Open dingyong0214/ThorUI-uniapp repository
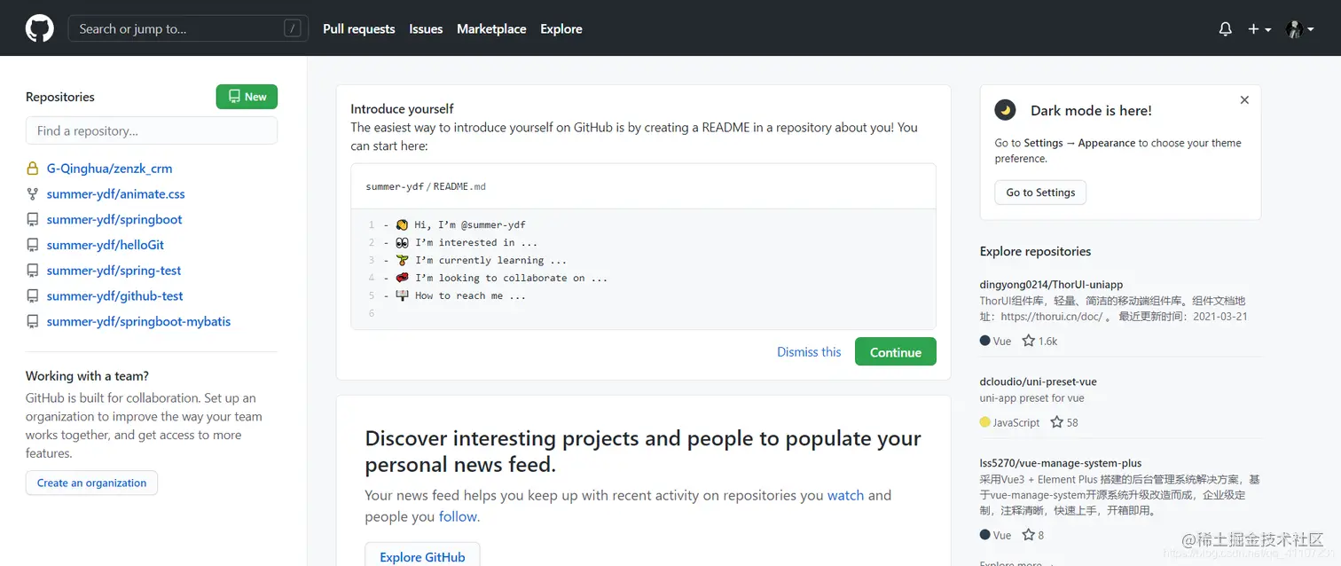 (x=1051, y=285)
